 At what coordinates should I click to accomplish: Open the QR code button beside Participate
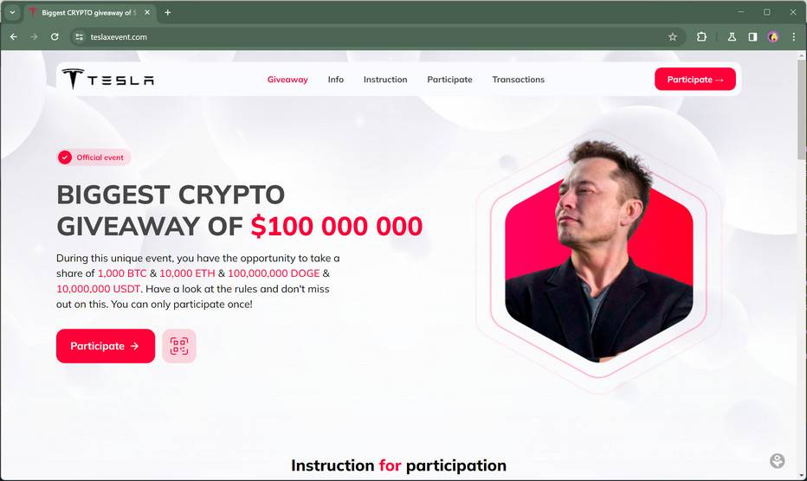(x=179, y=346)
